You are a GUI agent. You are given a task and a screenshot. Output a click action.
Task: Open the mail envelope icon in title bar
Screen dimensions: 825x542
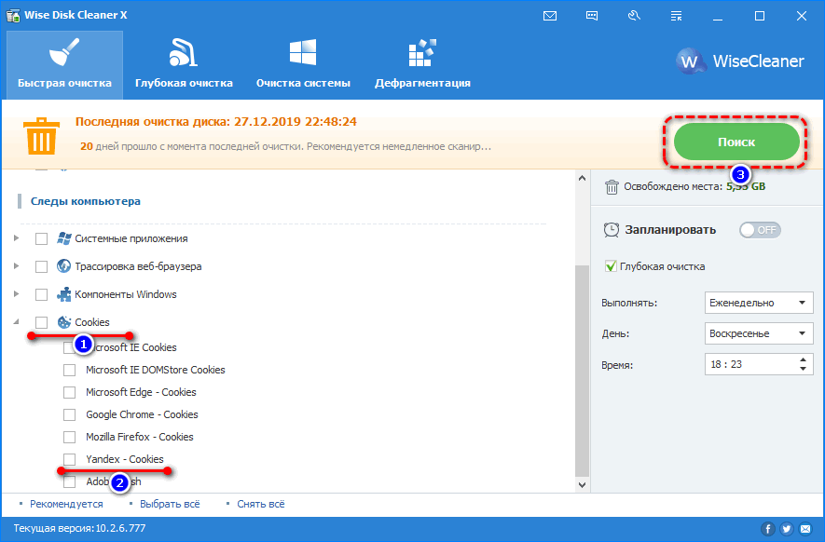click(x=550, y=16)
